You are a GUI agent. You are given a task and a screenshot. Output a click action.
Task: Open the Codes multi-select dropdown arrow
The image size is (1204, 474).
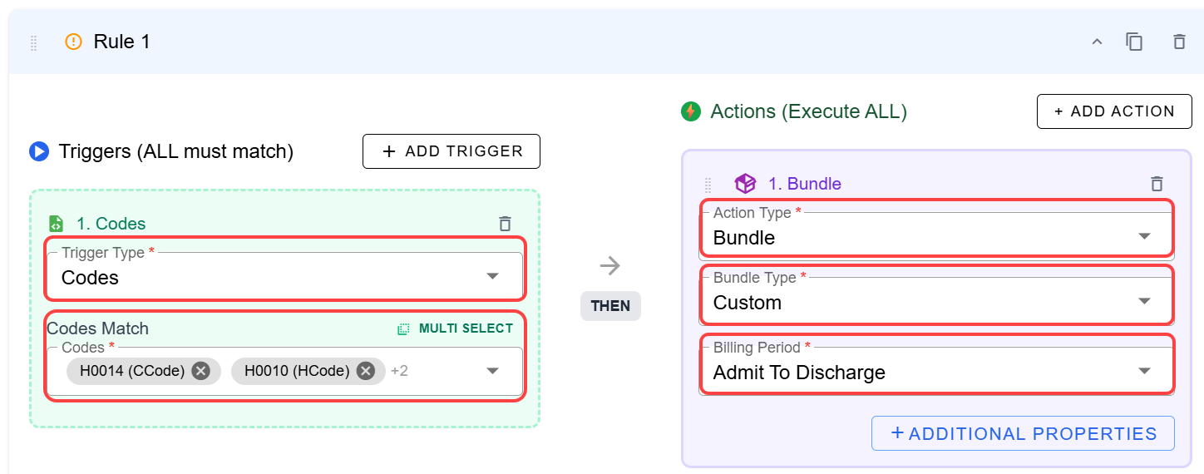pos(492,371)
